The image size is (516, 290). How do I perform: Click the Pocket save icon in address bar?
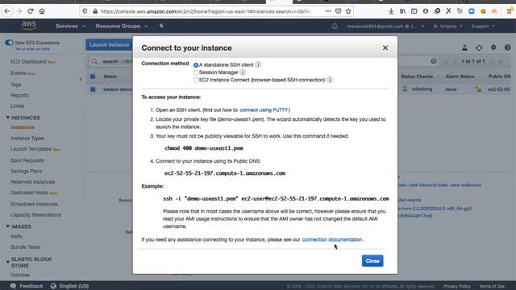tap(338, 11)
